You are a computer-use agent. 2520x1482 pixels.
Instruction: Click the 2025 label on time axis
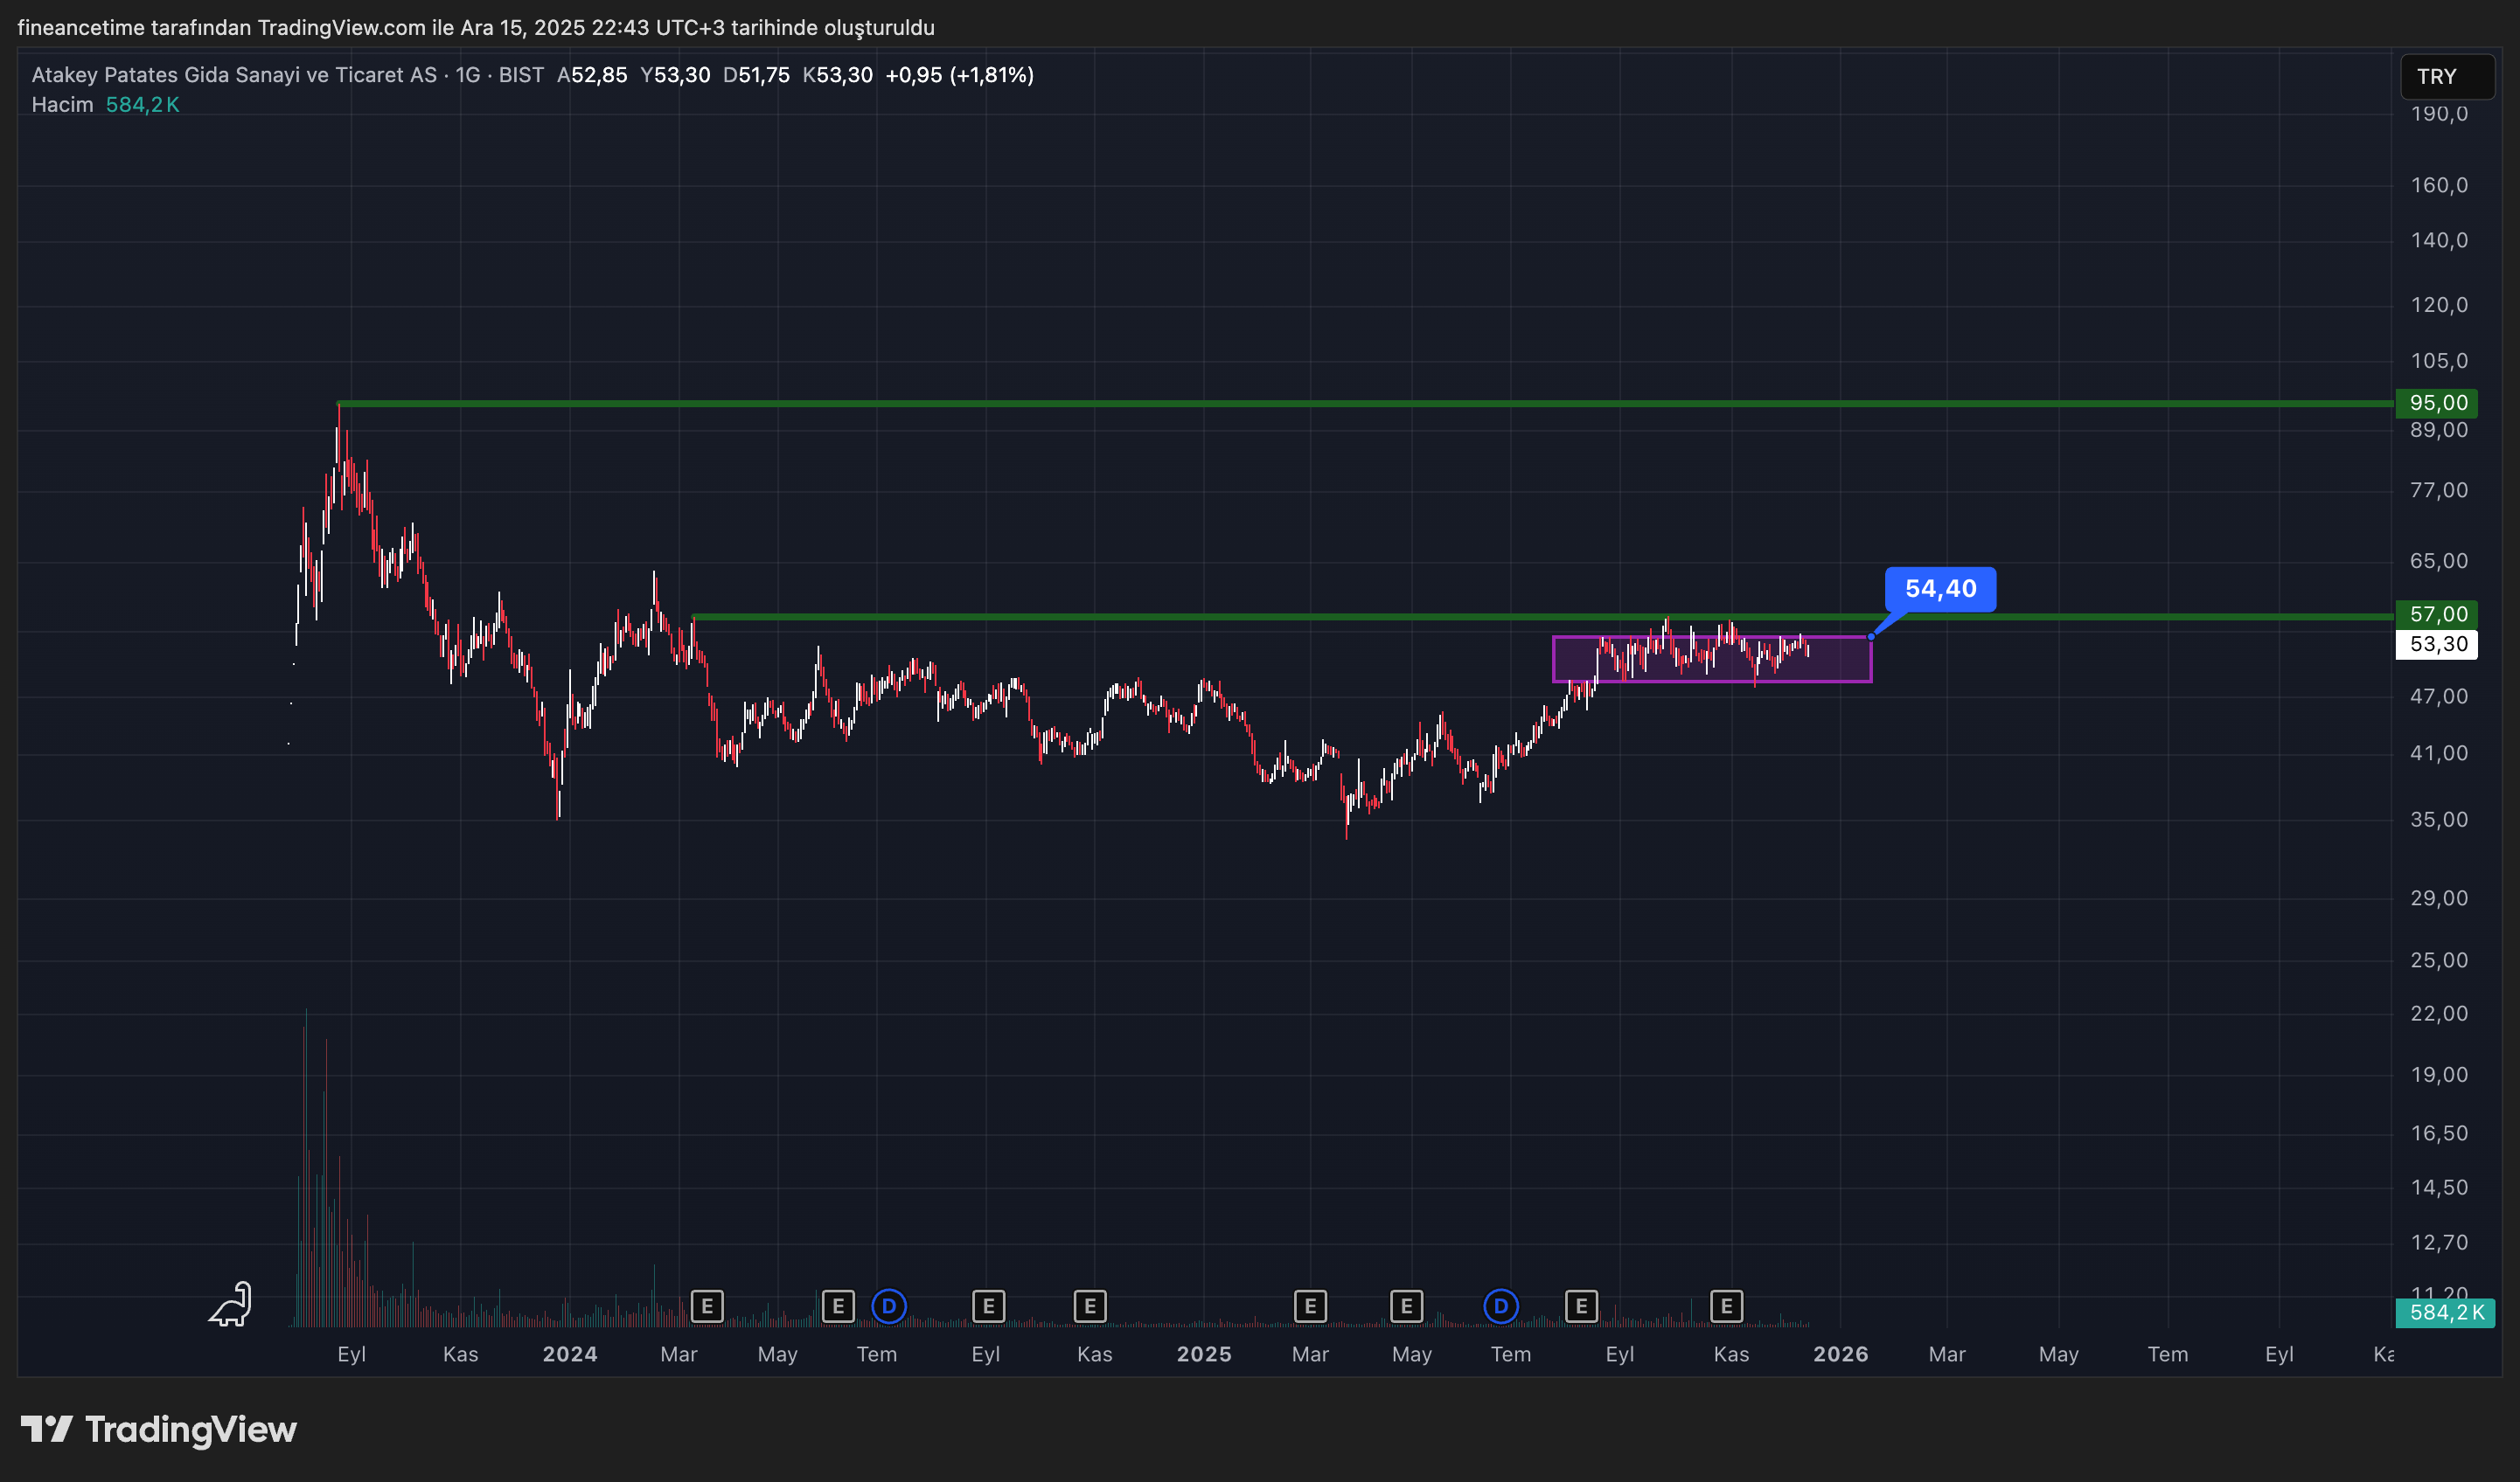1204,1355
